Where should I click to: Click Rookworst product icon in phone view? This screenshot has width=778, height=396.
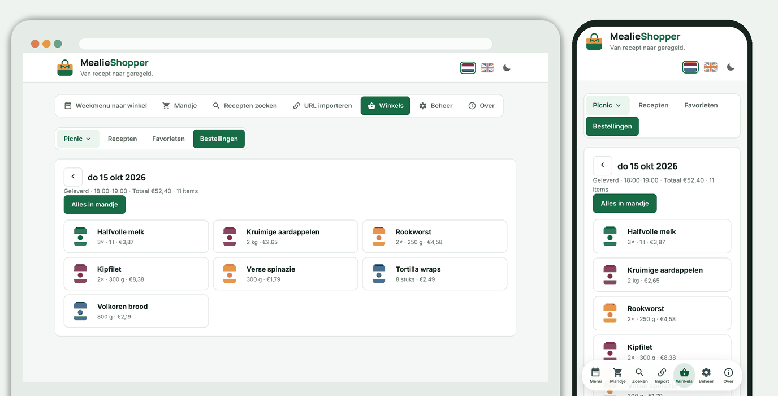click(610, 313)
